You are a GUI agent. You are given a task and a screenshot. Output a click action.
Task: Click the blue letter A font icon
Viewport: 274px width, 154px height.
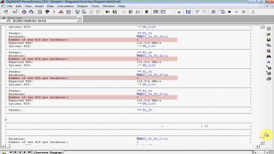tap(269, 62)
